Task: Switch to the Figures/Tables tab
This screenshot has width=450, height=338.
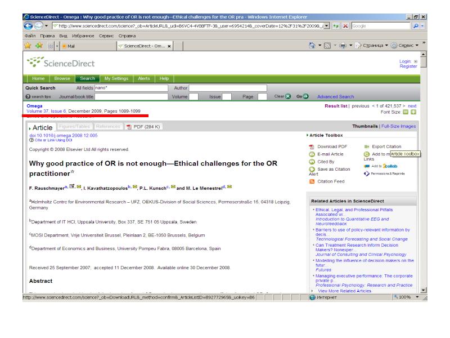Action: pos(75,126)
